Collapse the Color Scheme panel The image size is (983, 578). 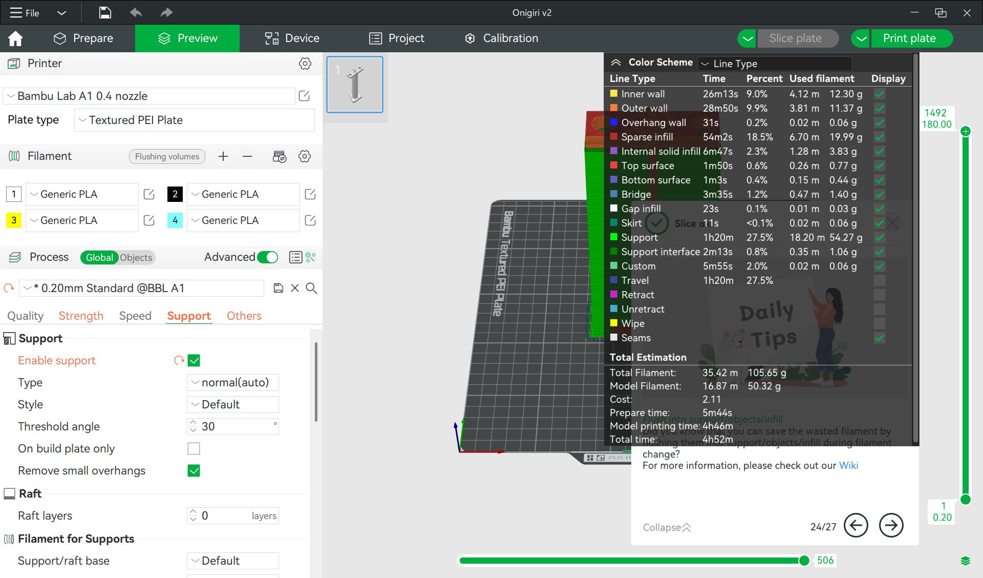pos(616,63)
